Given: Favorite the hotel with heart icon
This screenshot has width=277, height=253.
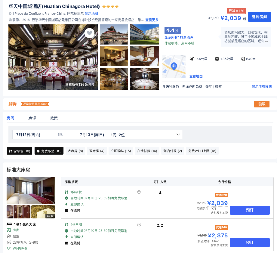Looking at the screenshot, I should pyautogui.click(x=90, y=33).
